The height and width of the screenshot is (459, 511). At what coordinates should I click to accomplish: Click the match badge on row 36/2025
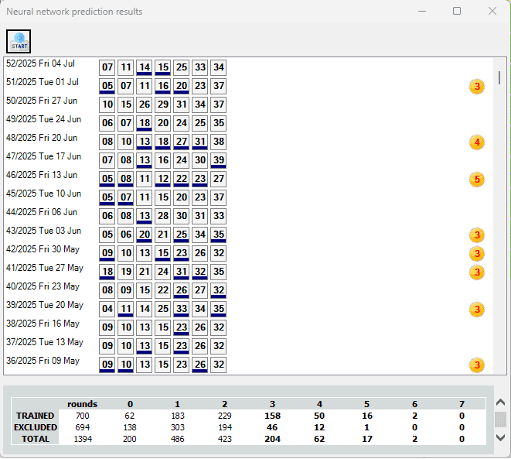[477, 365]
